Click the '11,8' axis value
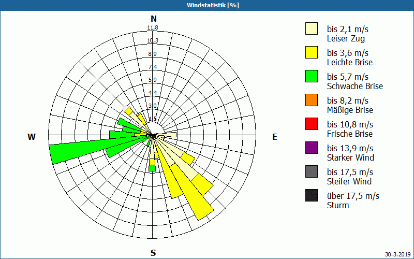414x259 pixels. (153, 28)
